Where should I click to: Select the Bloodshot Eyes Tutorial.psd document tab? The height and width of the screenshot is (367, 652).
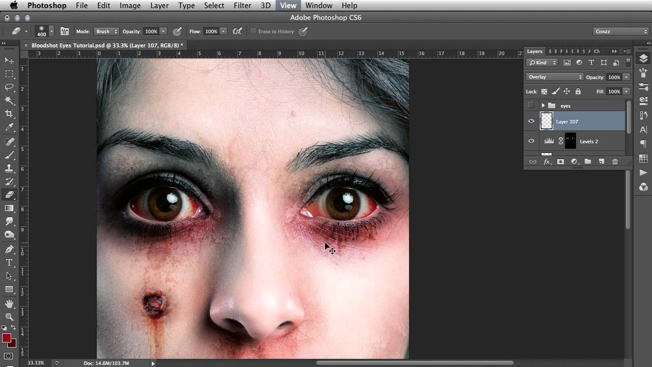pyautogui.click(x=106, y=45)
